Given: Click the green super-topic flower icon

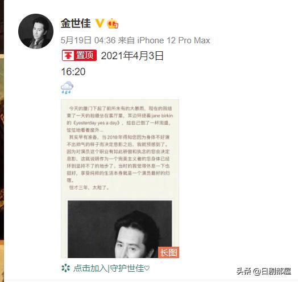Looking at the screenshot, I should coord(66,268).
